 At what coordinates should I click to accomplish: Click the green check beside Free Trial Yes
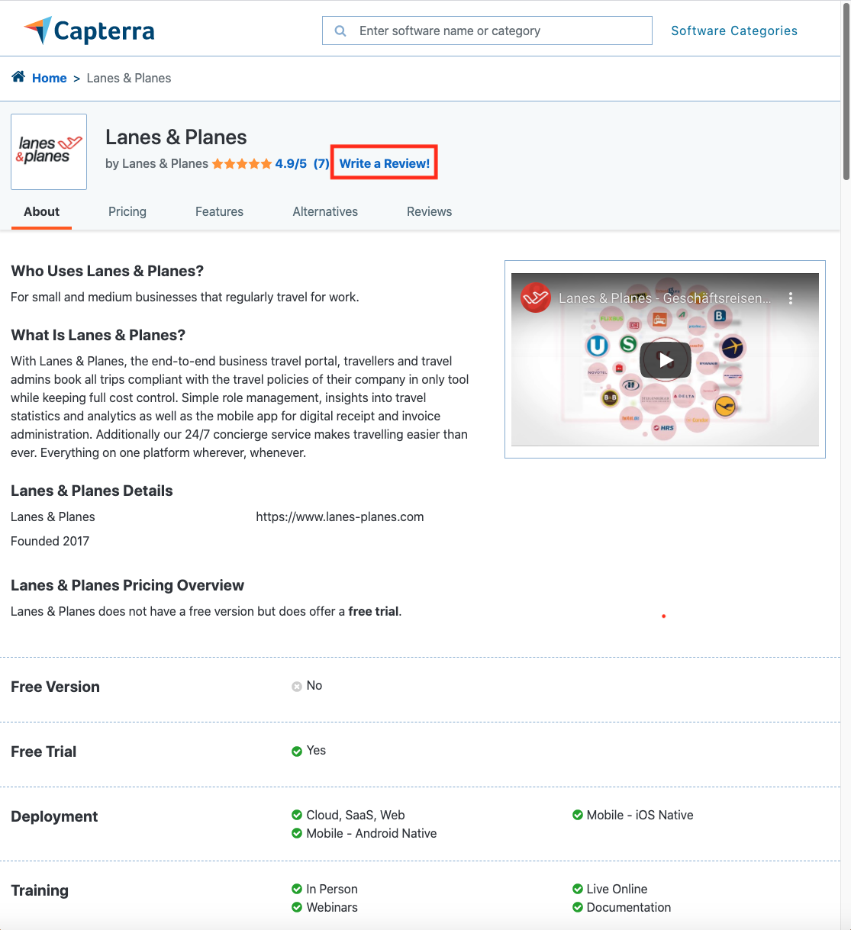click(297, 751)
